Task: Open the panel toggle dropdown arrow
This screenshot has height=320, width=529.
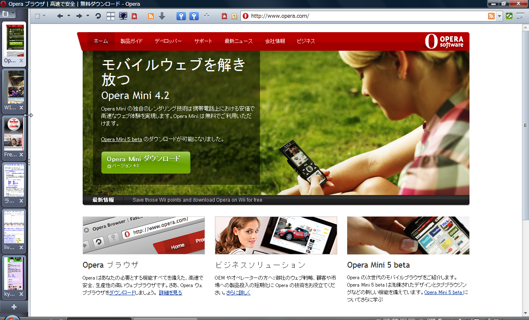Action: point(13,14)
